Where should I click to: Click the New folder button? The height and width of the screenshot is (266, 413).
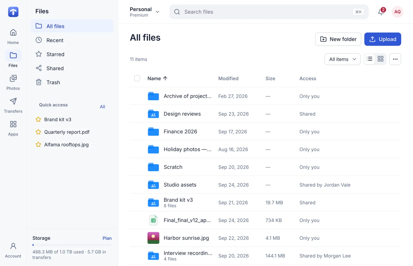pos(338,39)
